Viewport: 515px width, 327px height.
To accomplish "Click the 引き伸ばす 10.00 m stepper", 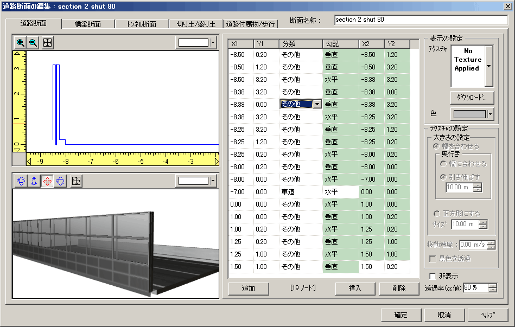I will coord(478,188).
